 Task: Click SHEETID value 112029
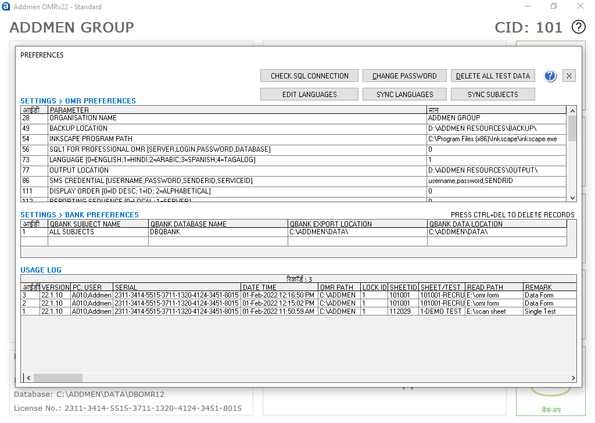click(x=403, y=311)
